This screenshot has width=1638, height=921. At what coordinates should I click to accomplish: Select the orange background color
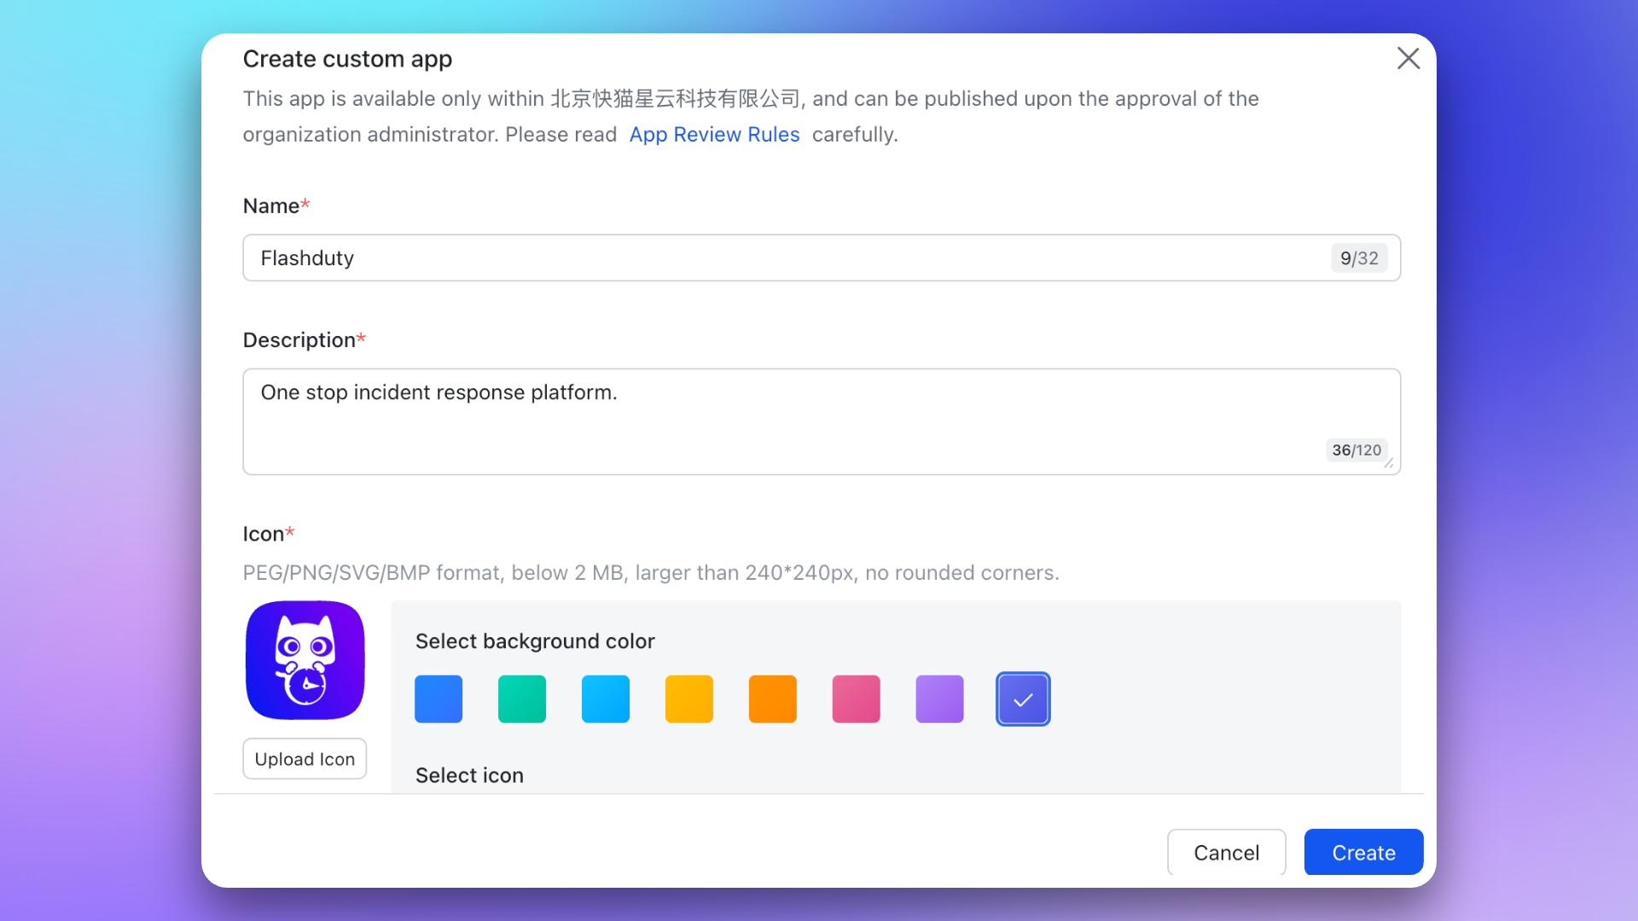click(773, 699)
